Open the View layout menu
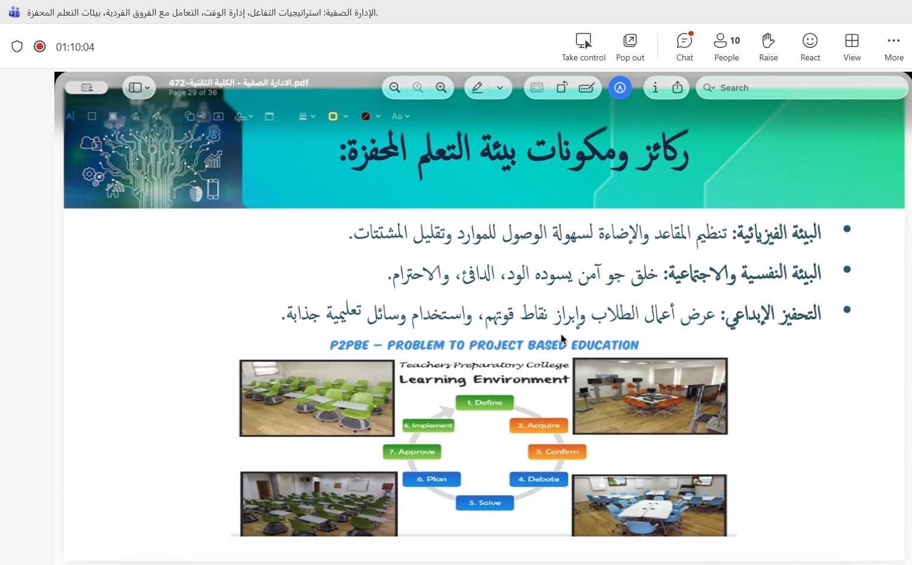 point(852,47)
